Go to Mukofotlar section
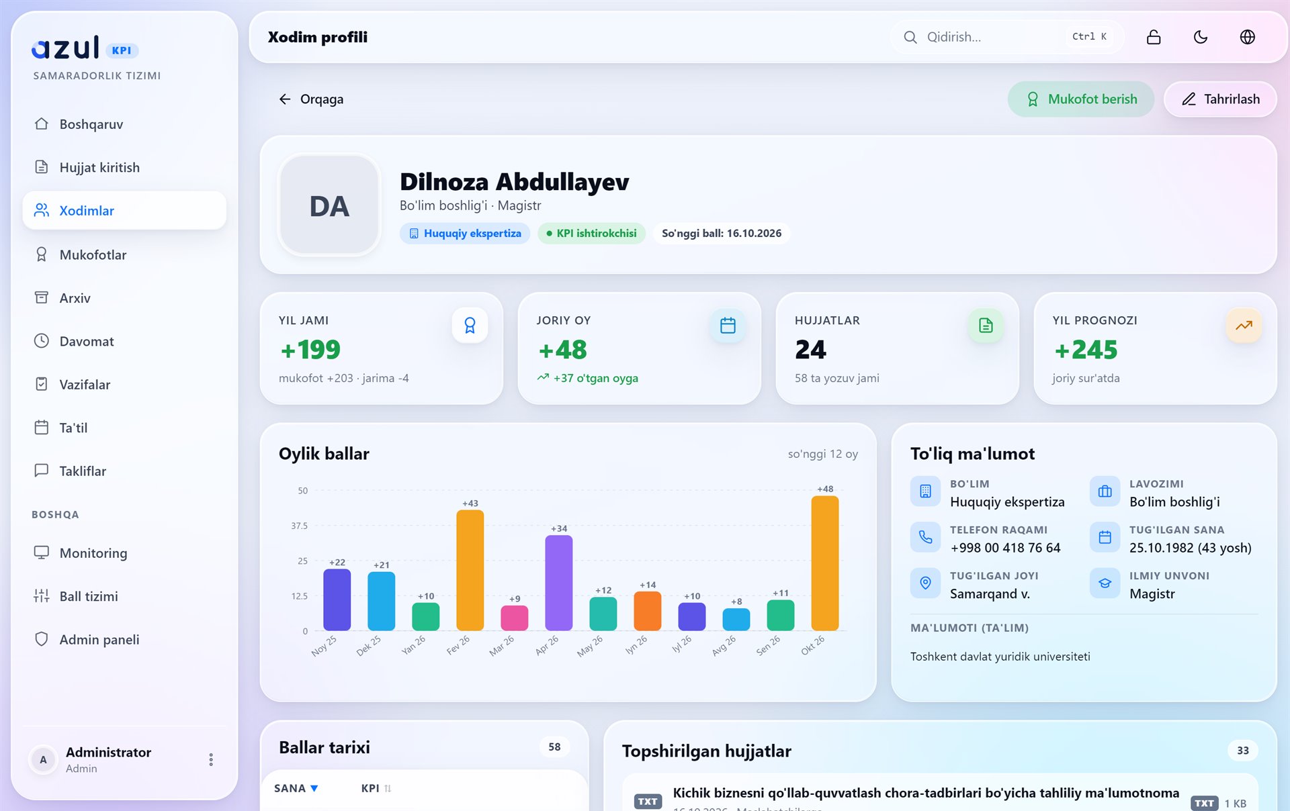This screenshot has height=811, width=1290. [124, 254]
